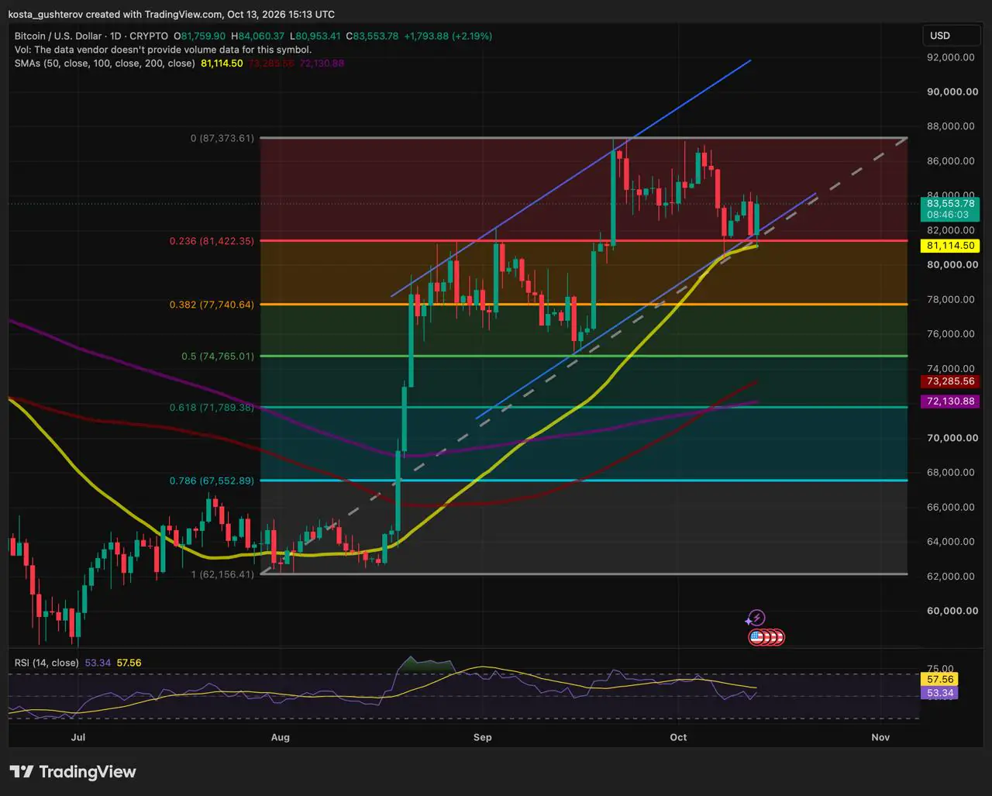
Task: Click the 60,000.00 price axis label
Action: [x=952, y=611]
